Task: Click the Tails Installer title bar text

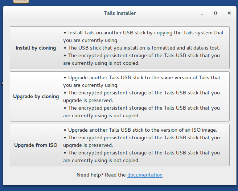Action: (120, 13)
